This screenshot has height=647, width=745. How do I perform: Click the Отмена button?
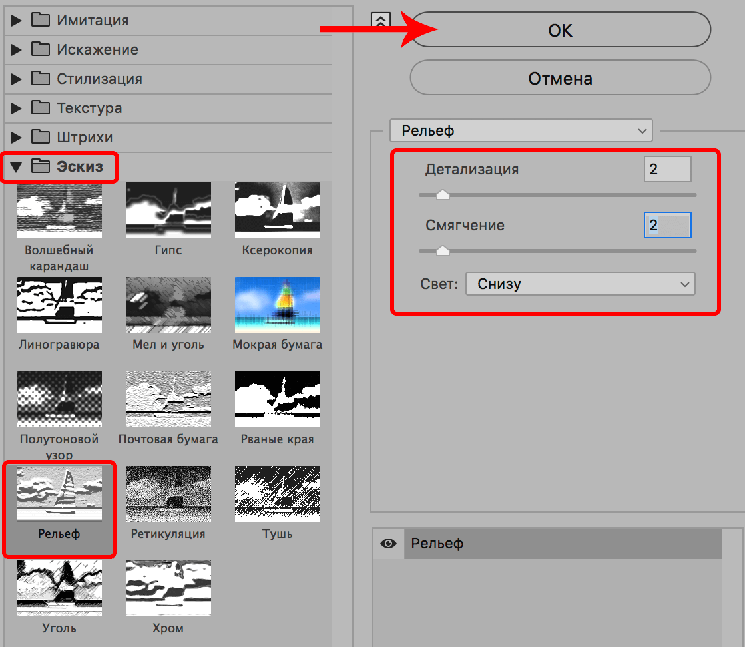560,79
